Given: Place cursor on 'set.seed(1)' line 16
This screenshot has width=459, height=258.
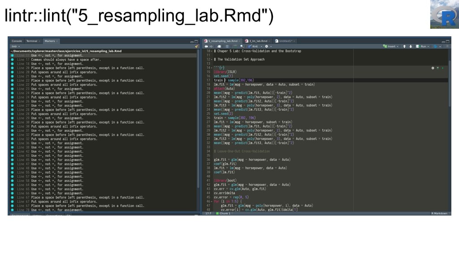Looking at the screenshot, I should (223, 76).
